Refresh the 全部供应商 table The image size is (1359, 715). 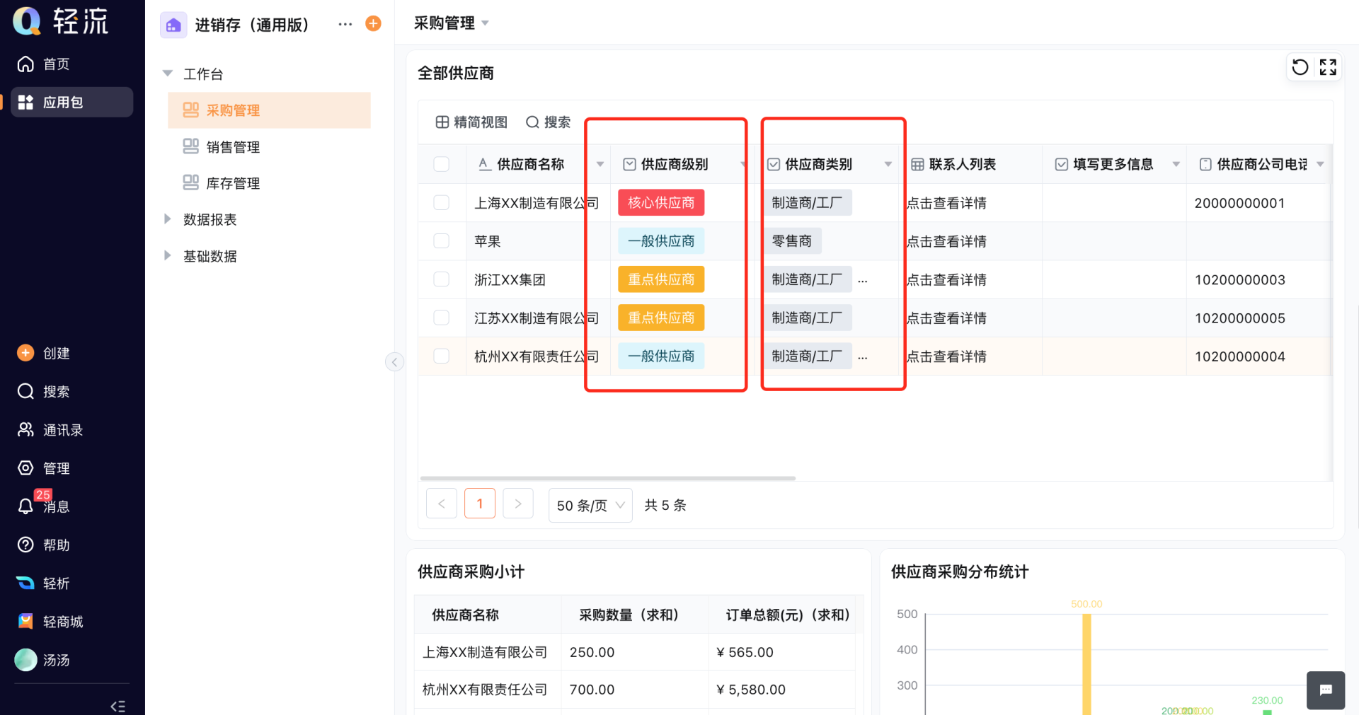tap(1300, 67)
